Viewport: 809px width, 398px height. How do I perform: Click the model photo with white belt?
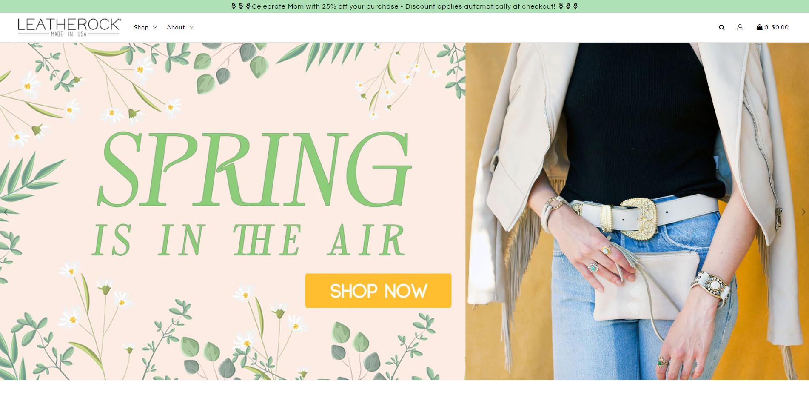tap(637, 211)
